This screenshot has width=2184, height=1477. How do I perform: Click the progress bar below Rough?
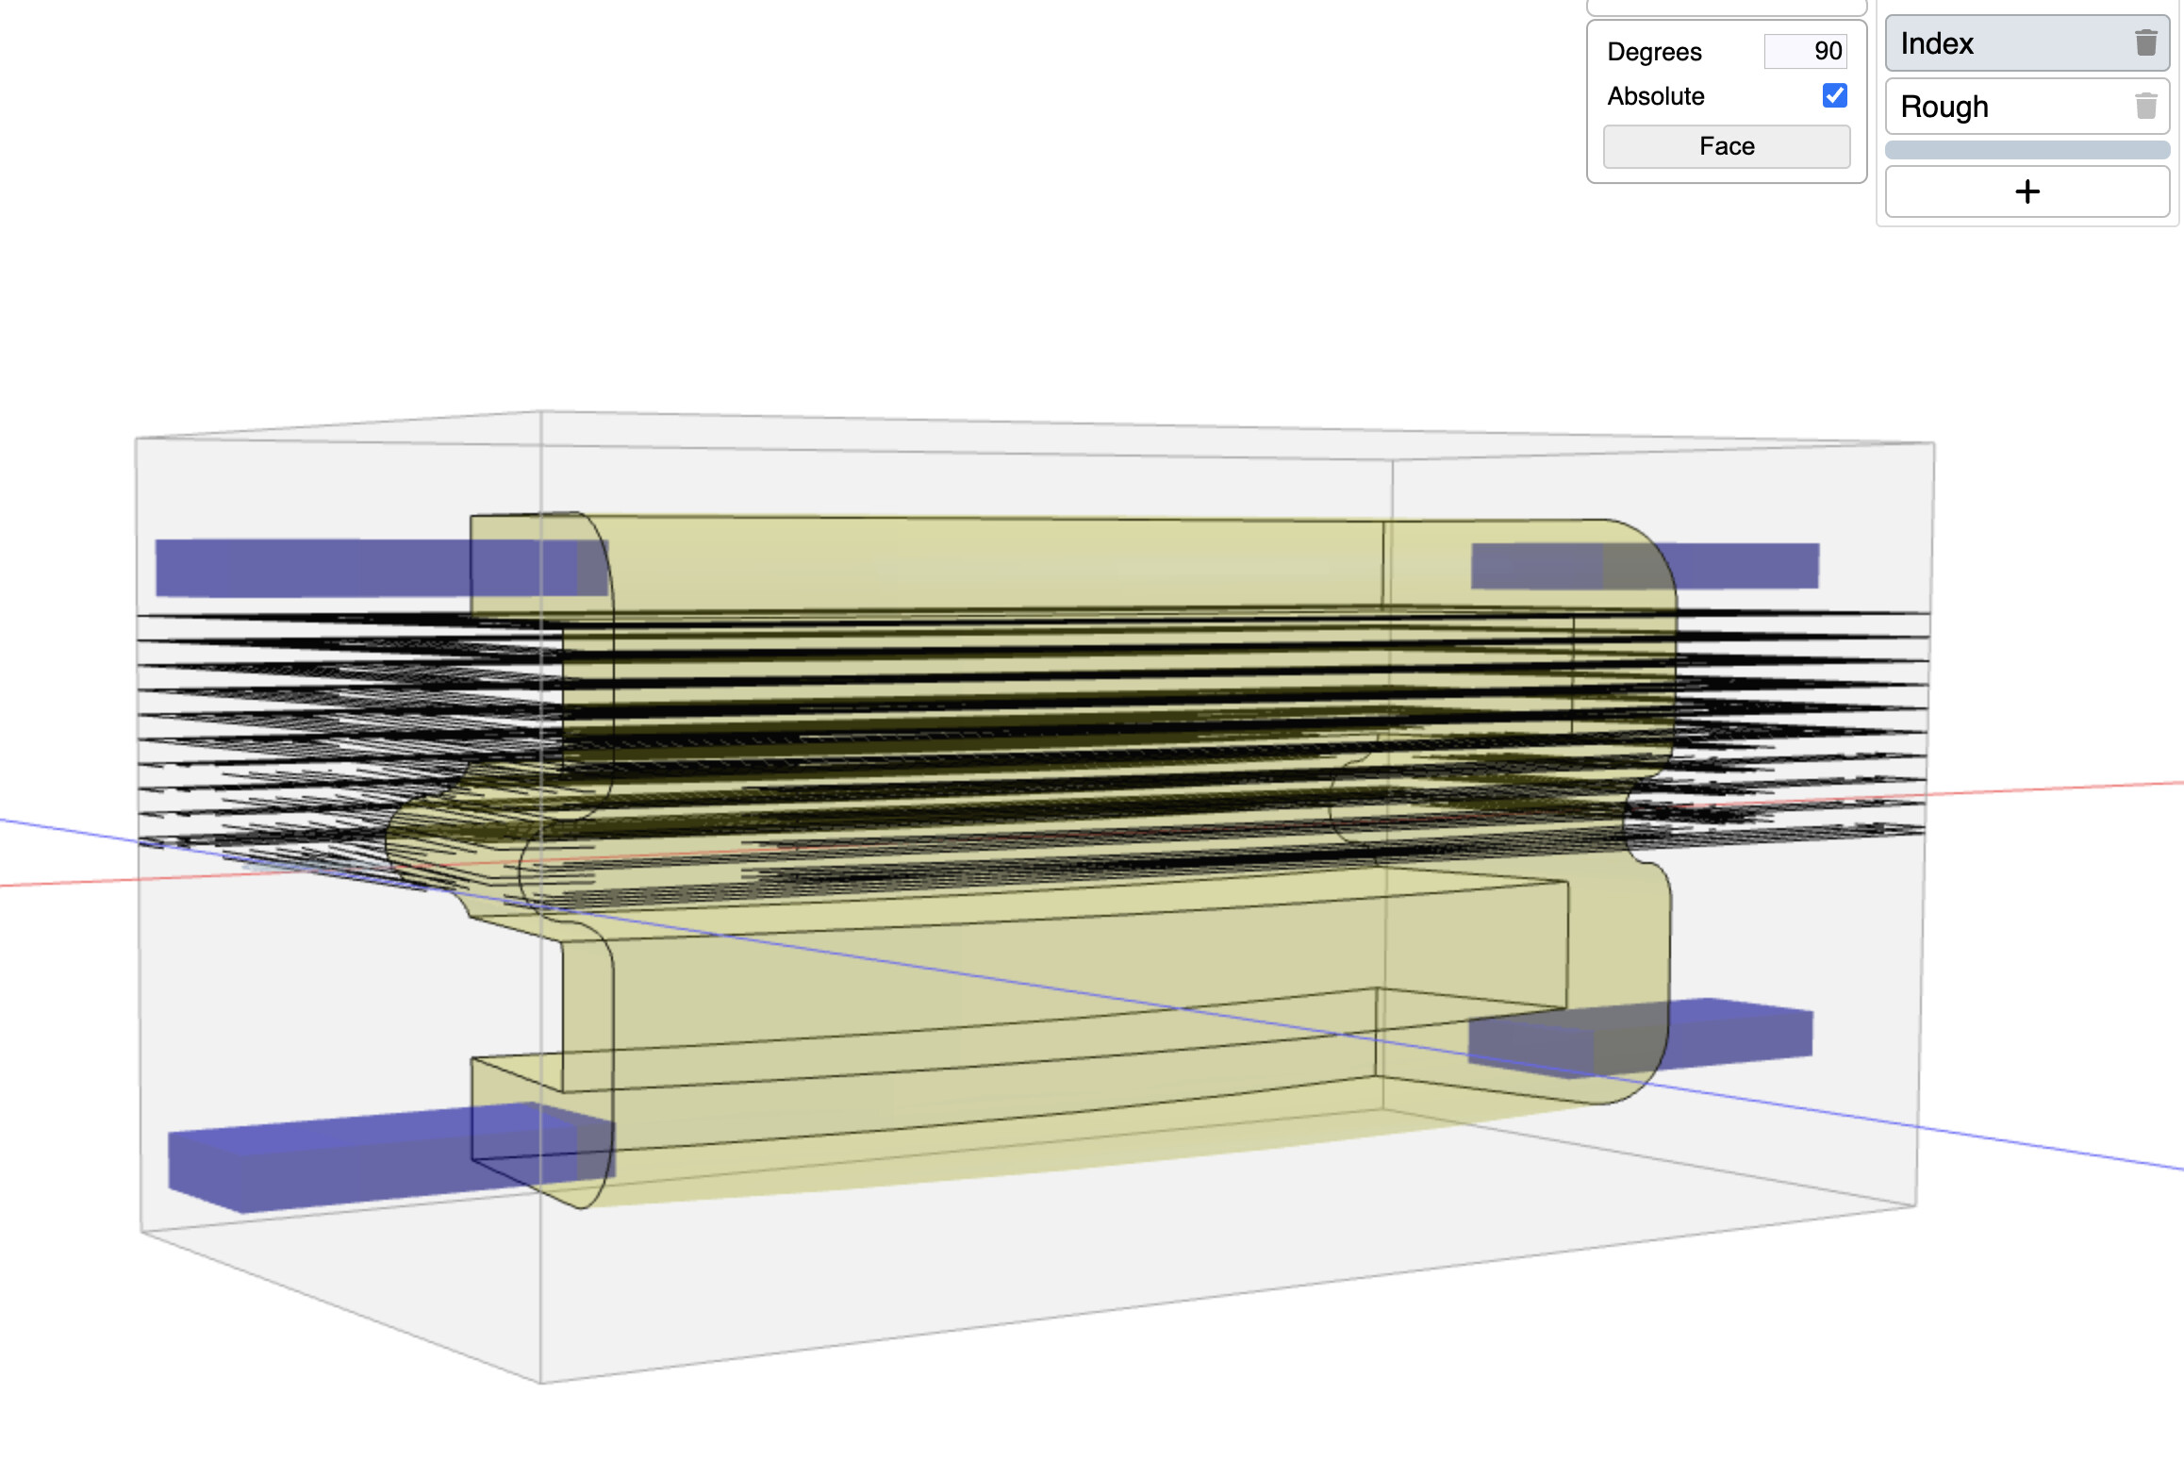coord(2027,150)
